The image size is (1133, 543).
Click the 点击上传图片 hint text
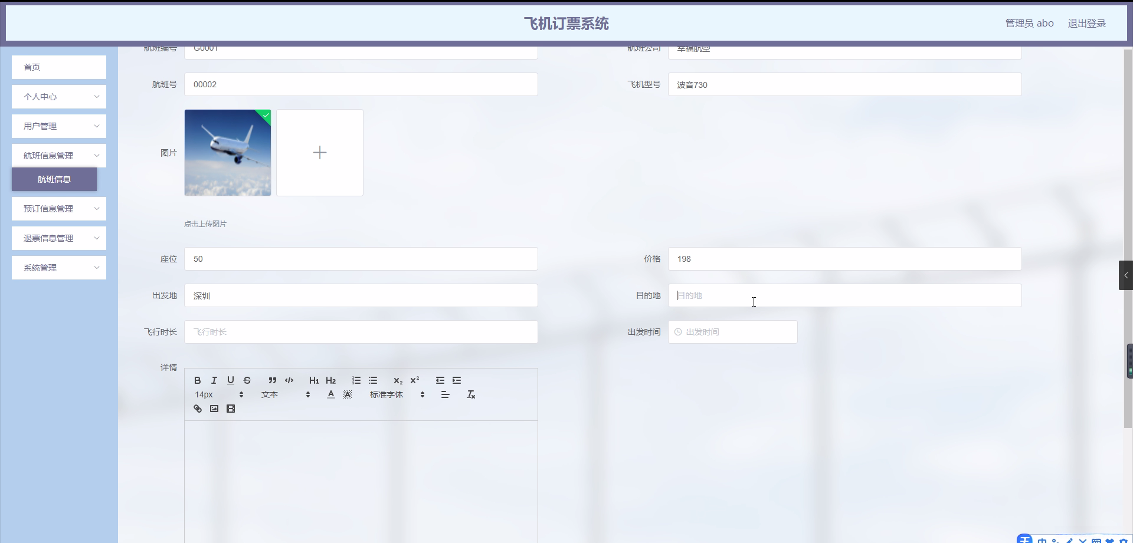205,224
